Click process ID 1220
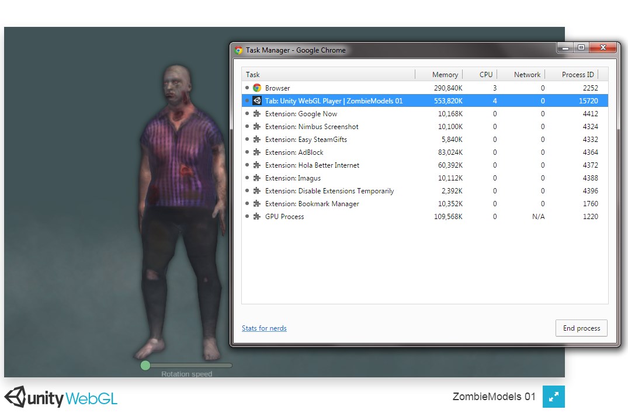This screenshot has height=413, width=628. tap(591, 216)
